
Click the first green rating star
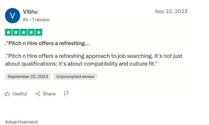pos(8,32)
